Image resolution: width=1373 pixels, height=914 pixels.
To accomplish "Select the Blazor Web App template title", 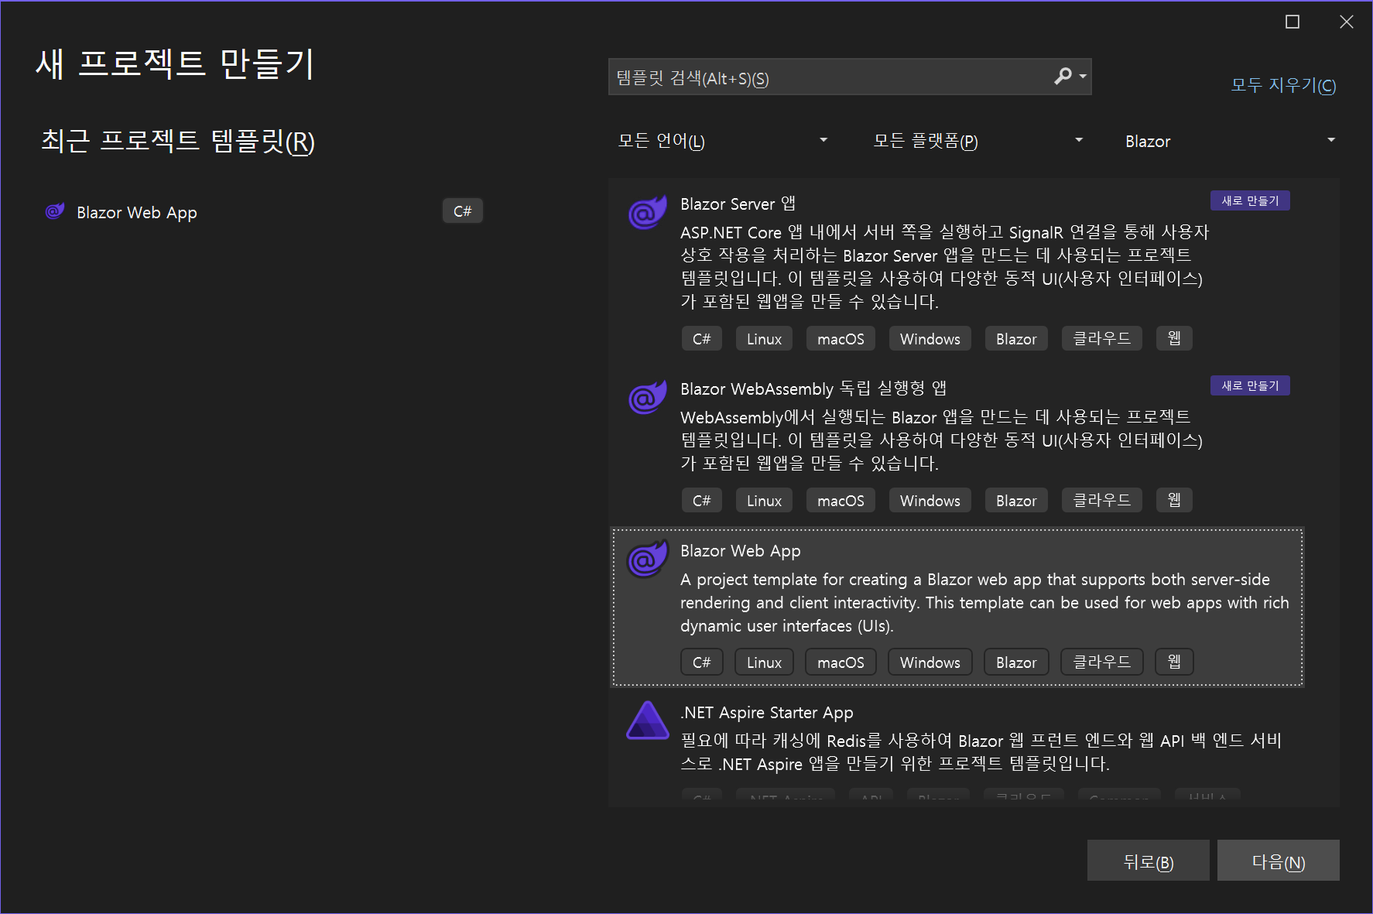I will [x=741, y=550].
